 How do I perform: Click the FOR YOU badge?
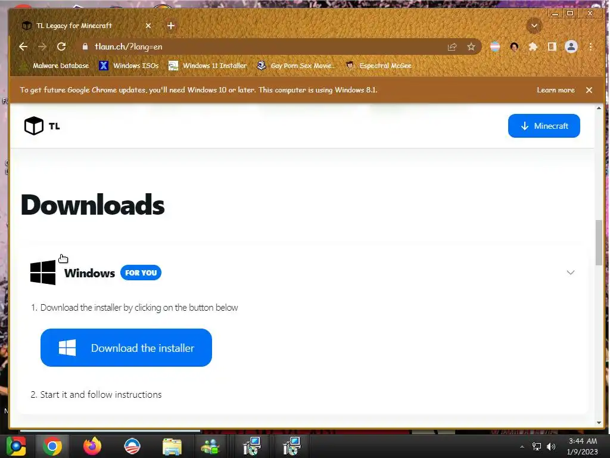(141, 273)
